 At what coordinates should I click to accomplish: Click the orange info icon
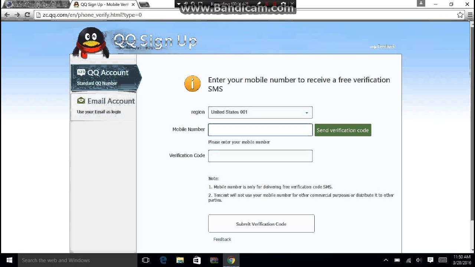click(x=192, y=84)
